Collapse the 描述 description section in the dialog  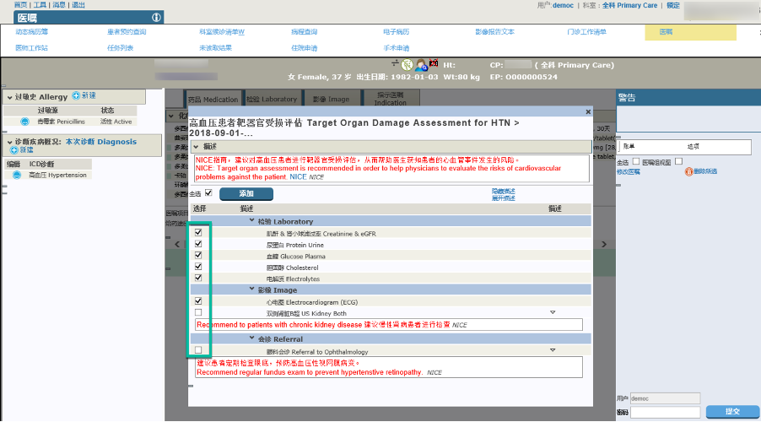click(196, 147)
